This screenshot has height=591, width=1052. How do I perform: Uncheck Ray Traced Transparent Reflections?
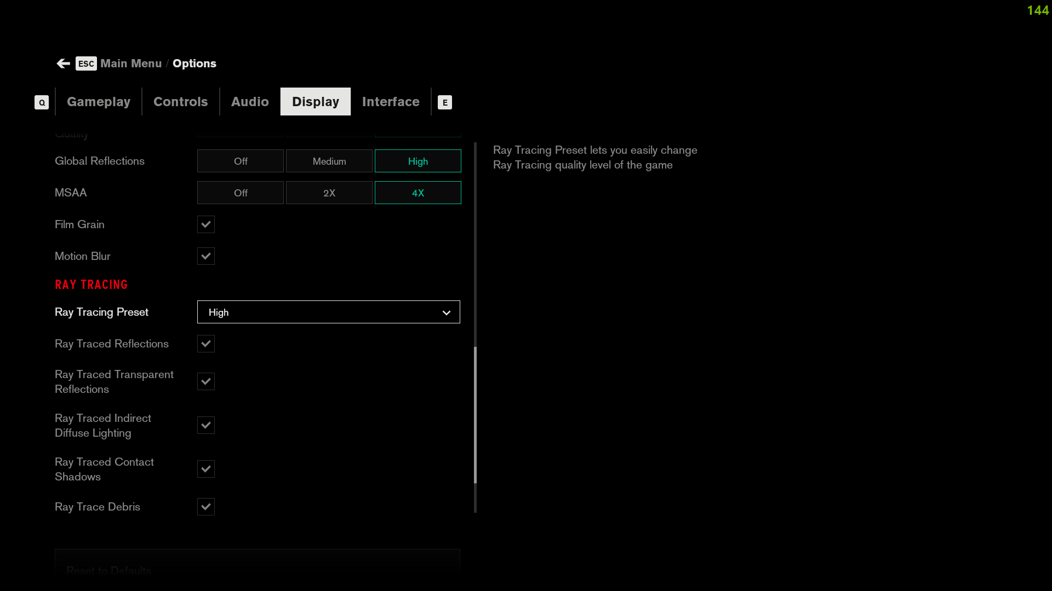tap(206, 381)
